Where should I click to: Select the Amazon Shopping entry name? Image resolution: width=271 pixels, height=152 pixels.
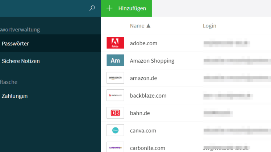[152, 61]
